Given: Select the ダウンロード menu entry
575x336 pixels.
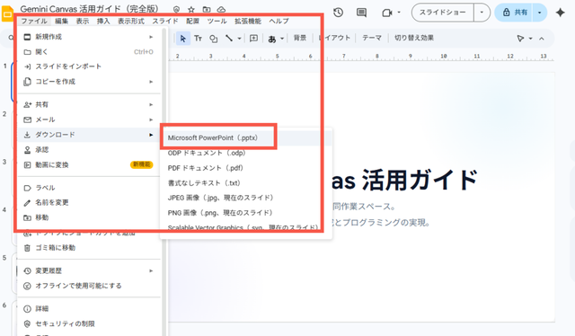Looking at the screenshot, I should pyautogui.click(x=89, y=135).
